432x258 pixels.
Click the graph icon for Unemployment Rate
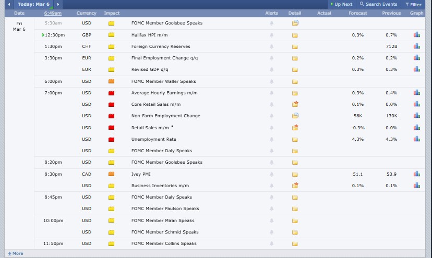416,139
